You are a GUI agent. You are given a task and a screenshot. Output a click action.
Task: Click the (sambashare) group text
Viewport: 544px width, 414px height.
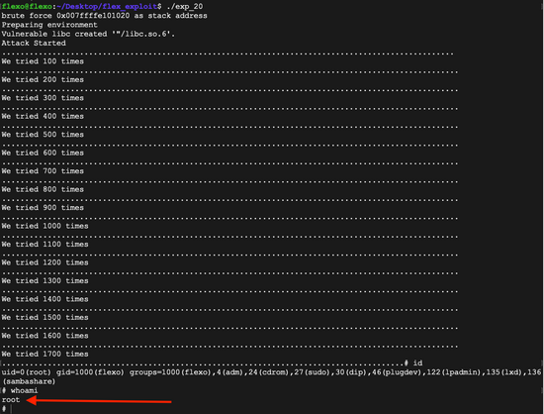coord(29,381)
